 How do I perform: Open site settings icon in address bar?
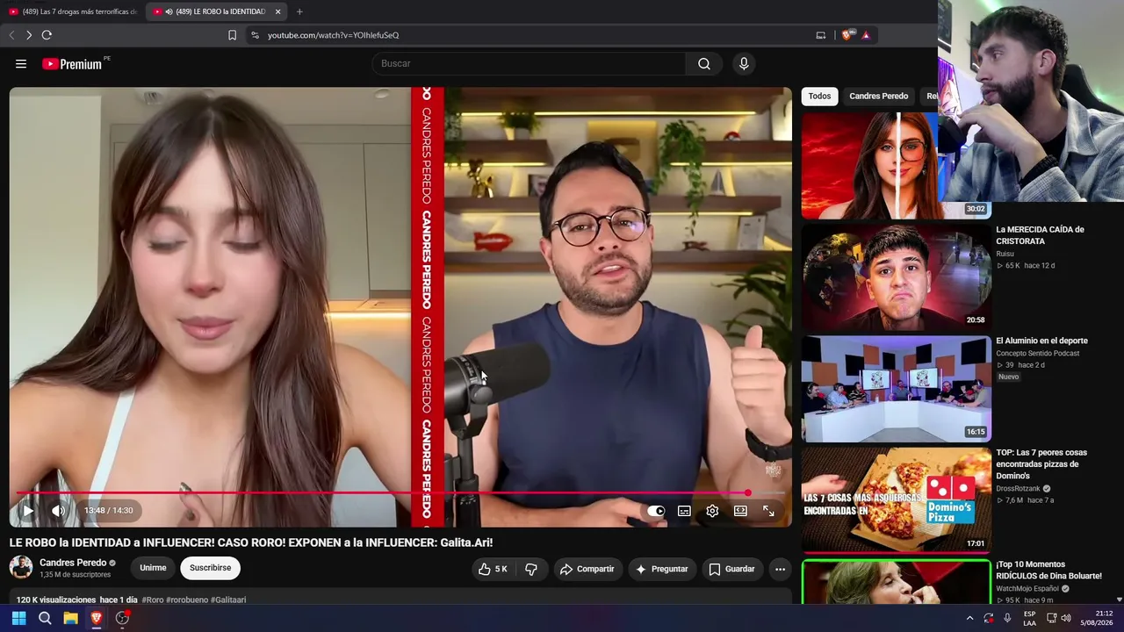[255, 35]
